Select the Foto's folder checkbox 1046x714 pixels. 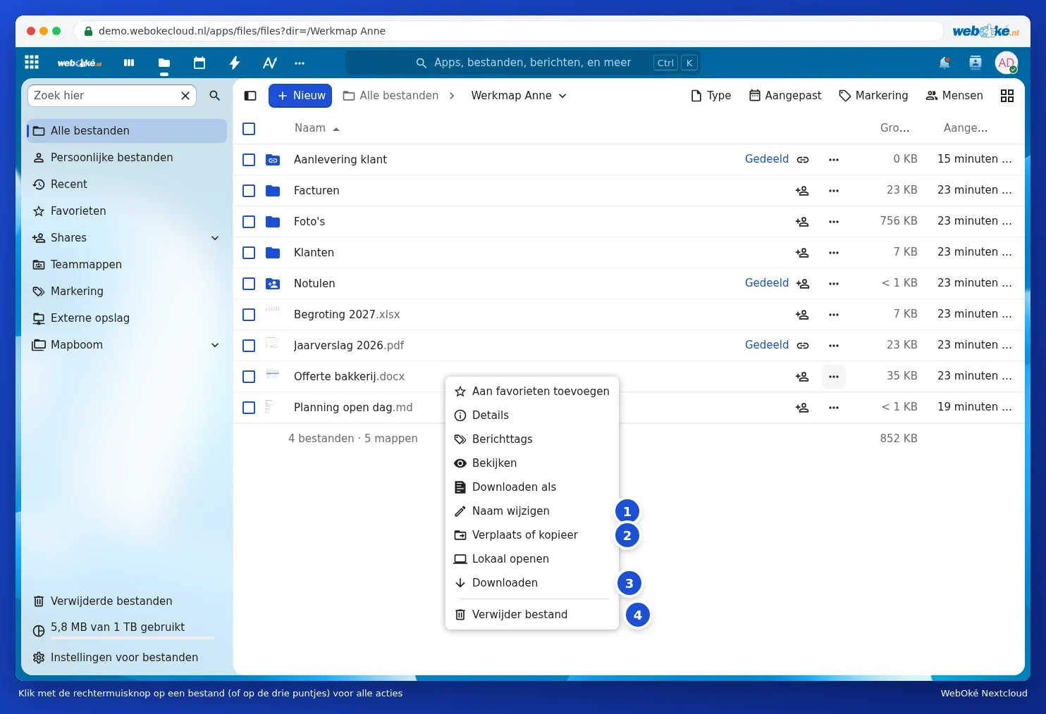[249, 222]
